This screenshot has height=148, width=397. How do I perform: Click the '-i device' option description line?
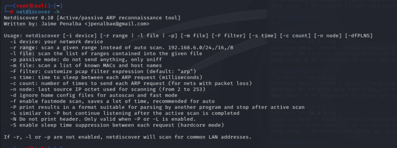coord(56,42)
